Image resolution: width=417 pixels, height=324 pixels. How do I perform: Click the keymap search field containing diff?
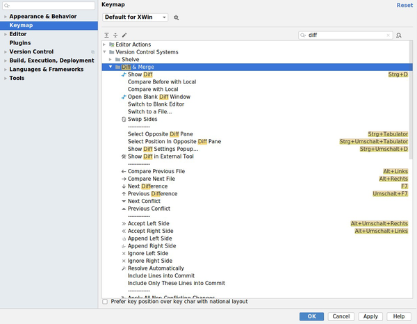[x=345, y=35]
